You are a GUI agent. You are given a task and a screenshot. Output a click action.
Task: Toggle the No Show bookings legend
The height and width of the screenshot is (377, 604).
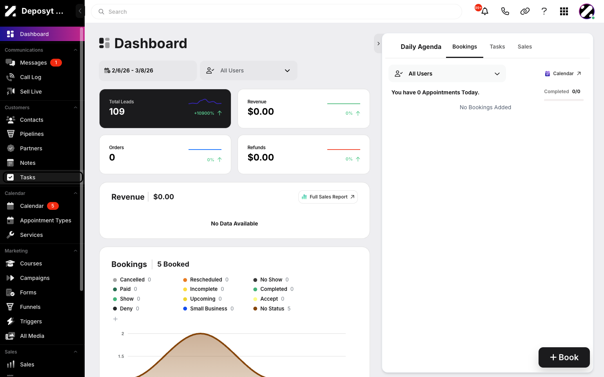click(271, 280)
